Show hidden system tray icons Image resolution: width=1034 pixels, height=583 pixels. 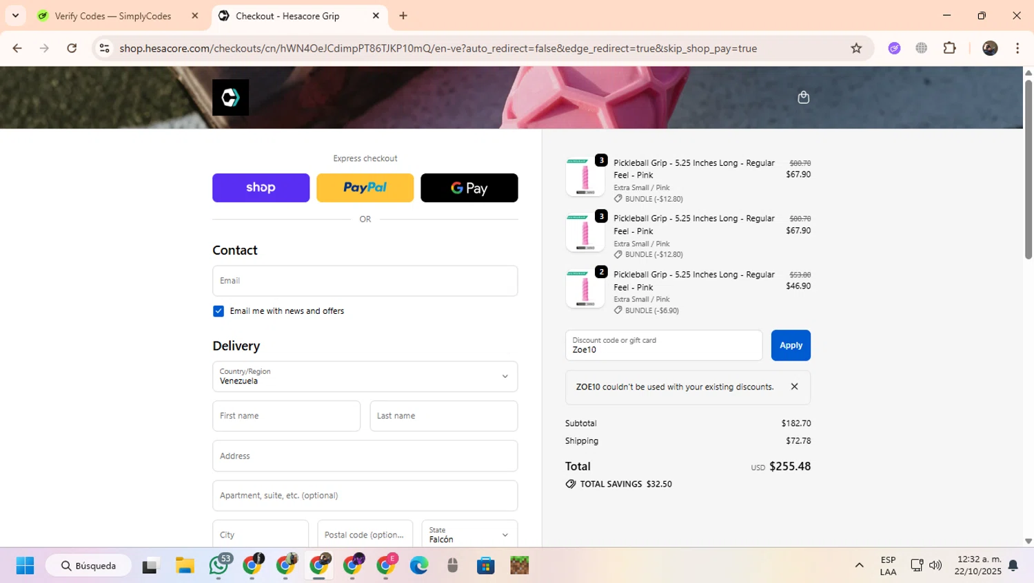(x=859, y=566)
